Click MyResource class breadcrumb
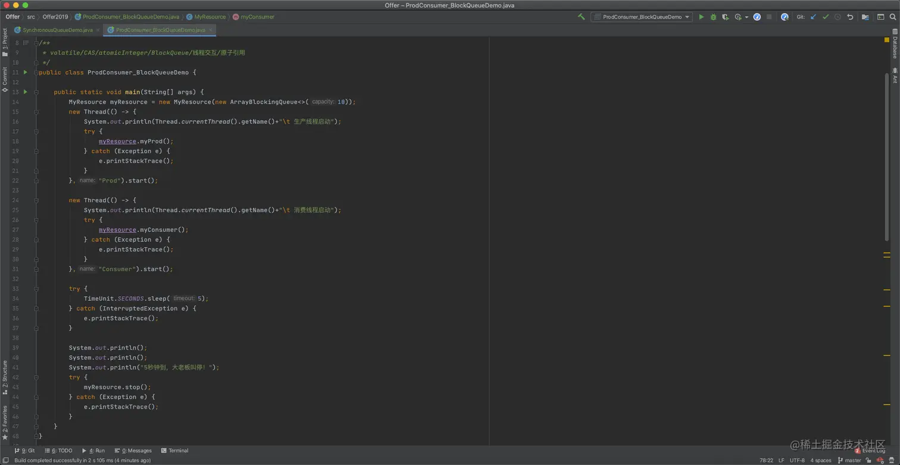The height and width of the screenshot is (465, 900). coord(206,17)
